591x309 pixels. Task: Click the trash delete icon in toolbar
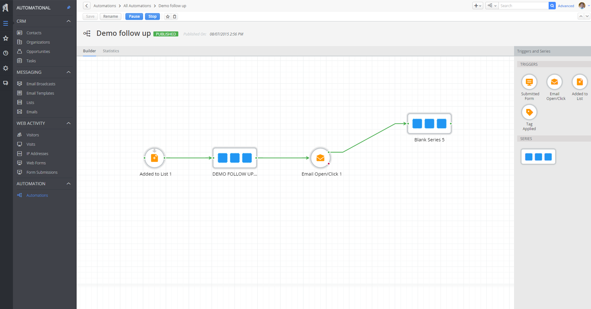click(175, 16)
